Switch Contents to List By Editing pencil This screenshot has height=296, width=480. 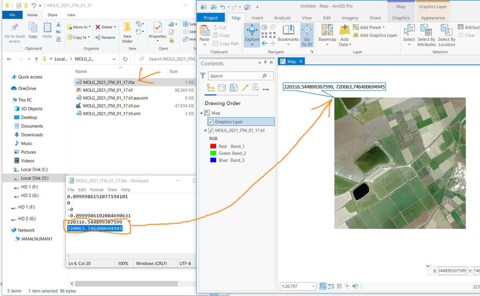pyautogui.click(x=245, y=88)
